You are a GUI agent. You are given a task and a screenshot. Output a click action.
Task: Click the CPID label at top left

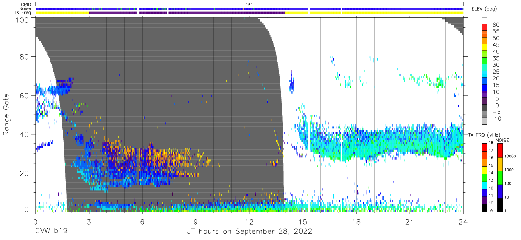[x=26, y=5]
